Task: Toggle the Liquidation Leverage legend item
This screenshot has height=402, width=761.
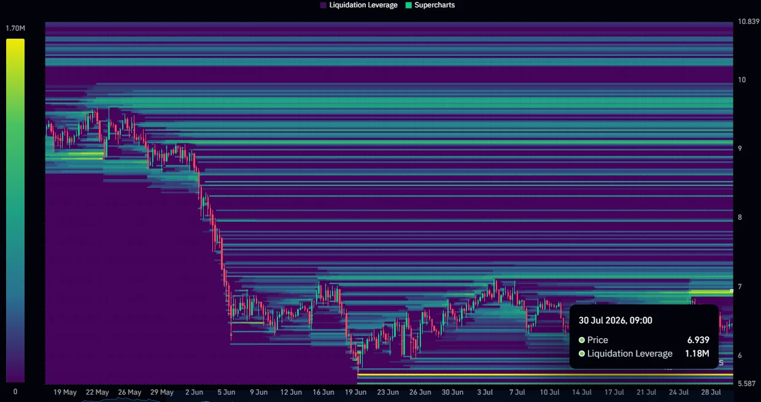Action: pos(359,5)
